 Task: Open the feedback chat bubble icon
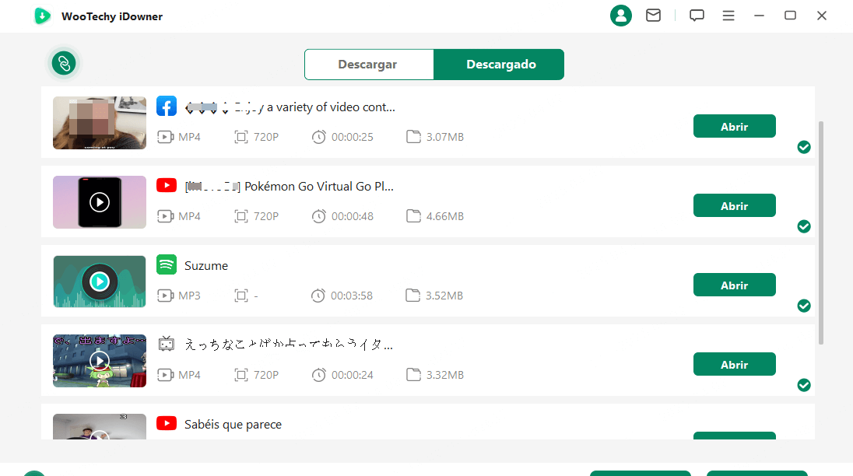click(696, 16)
